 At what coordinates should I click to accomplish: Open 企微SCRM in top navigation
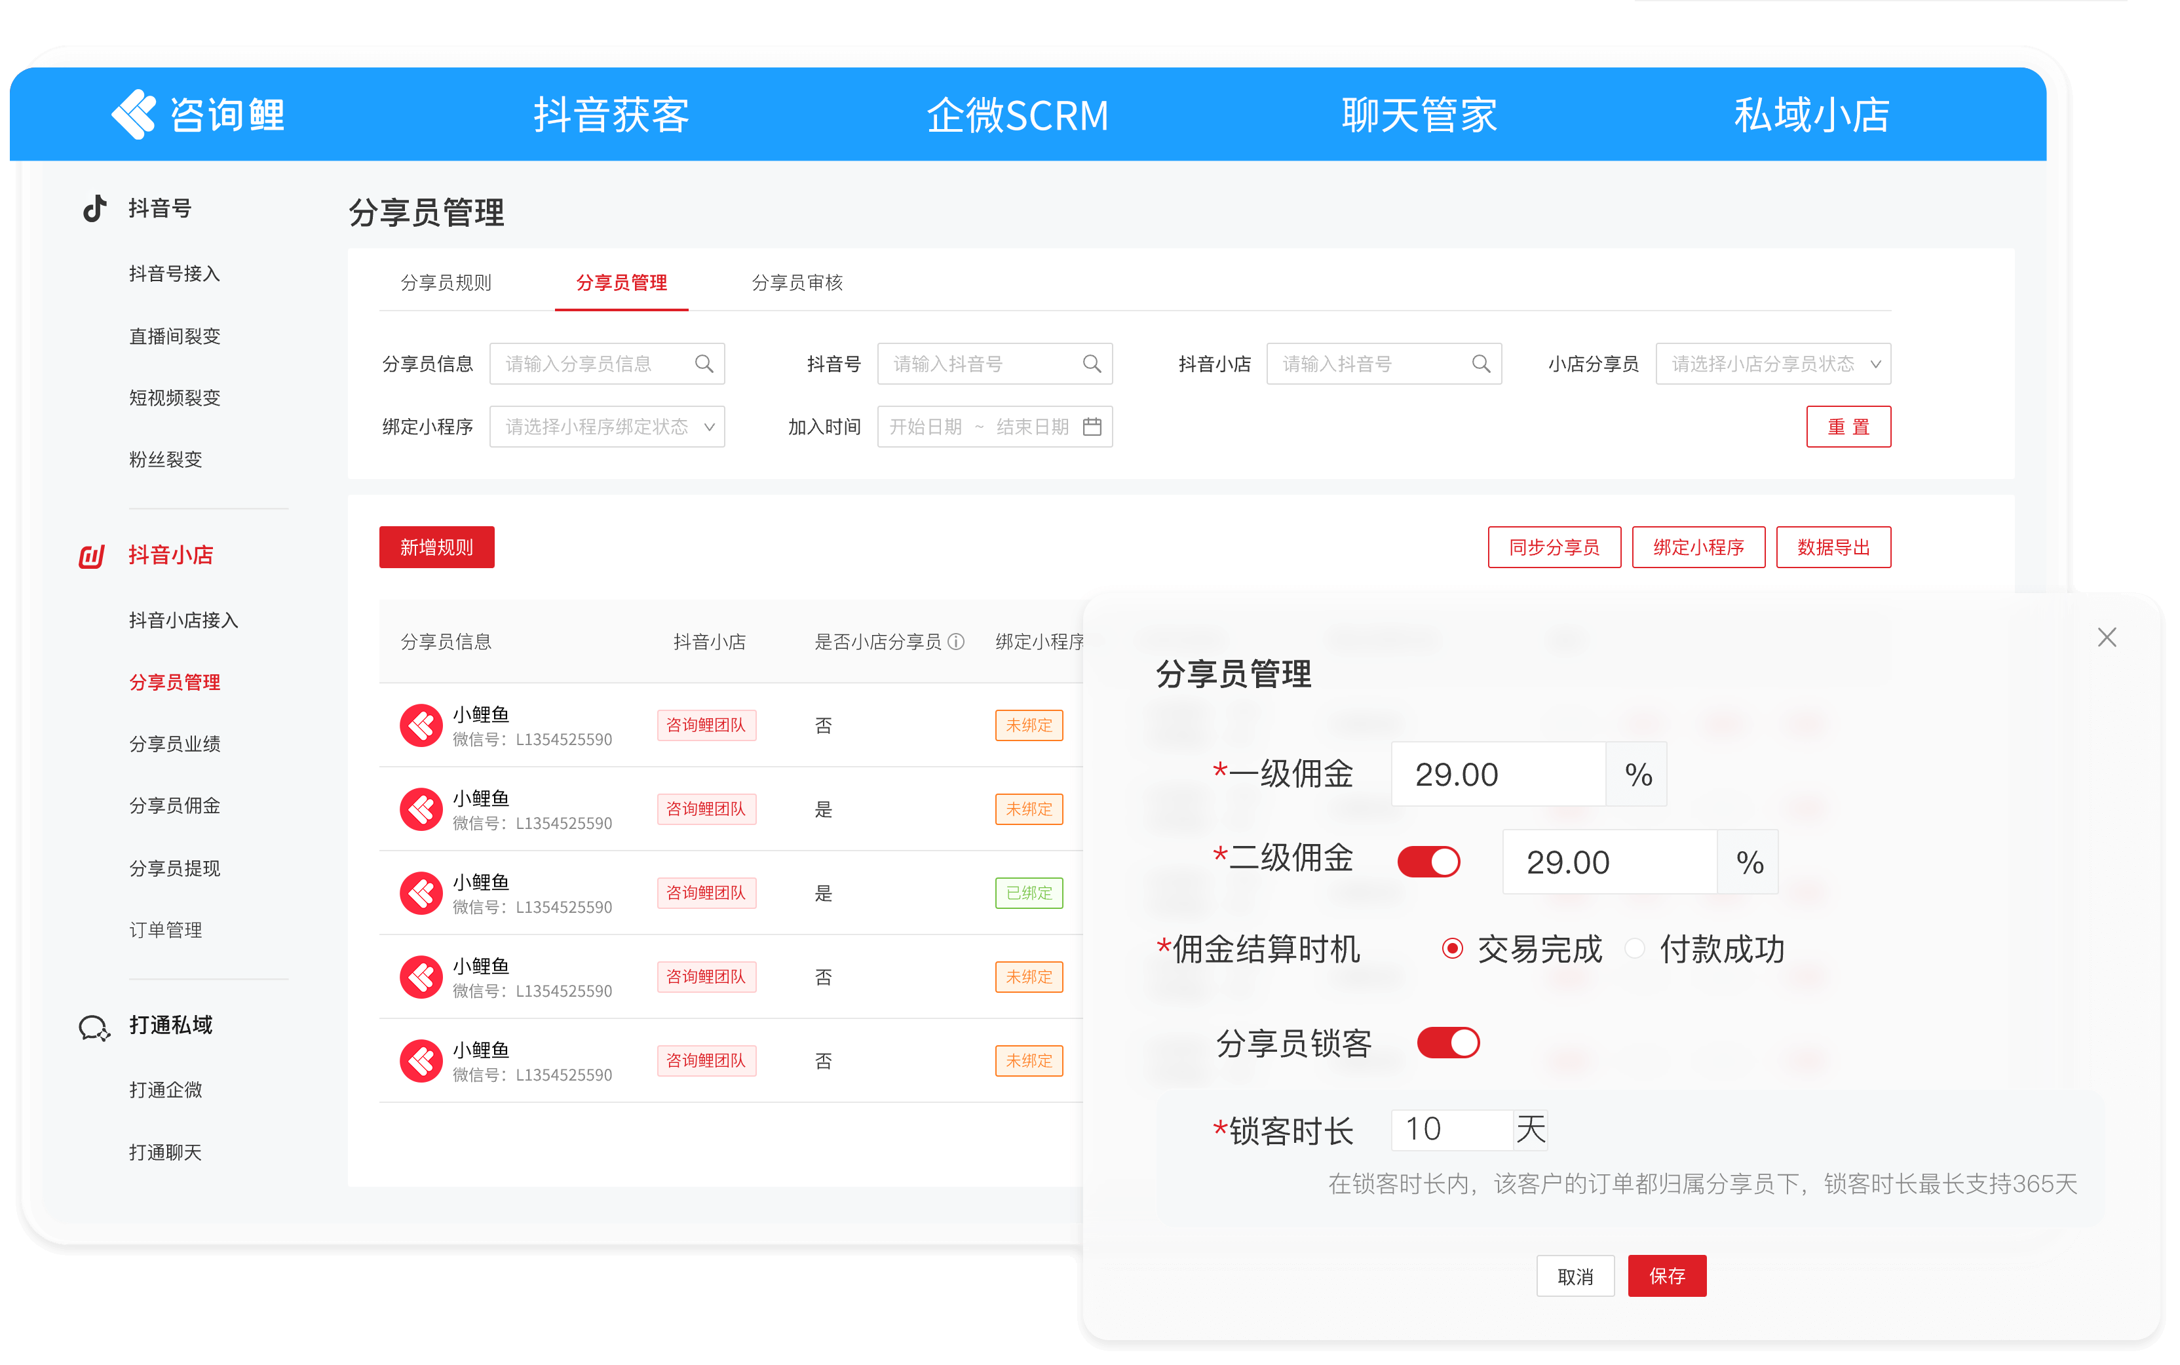[x=1018, y=115]
